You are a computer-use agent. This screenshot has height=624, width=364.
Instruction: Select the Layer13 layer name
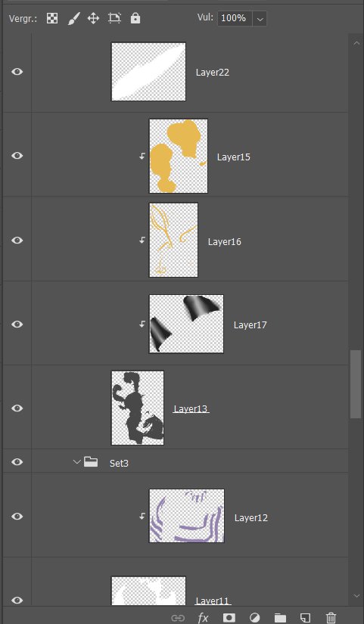coord(191,408)
